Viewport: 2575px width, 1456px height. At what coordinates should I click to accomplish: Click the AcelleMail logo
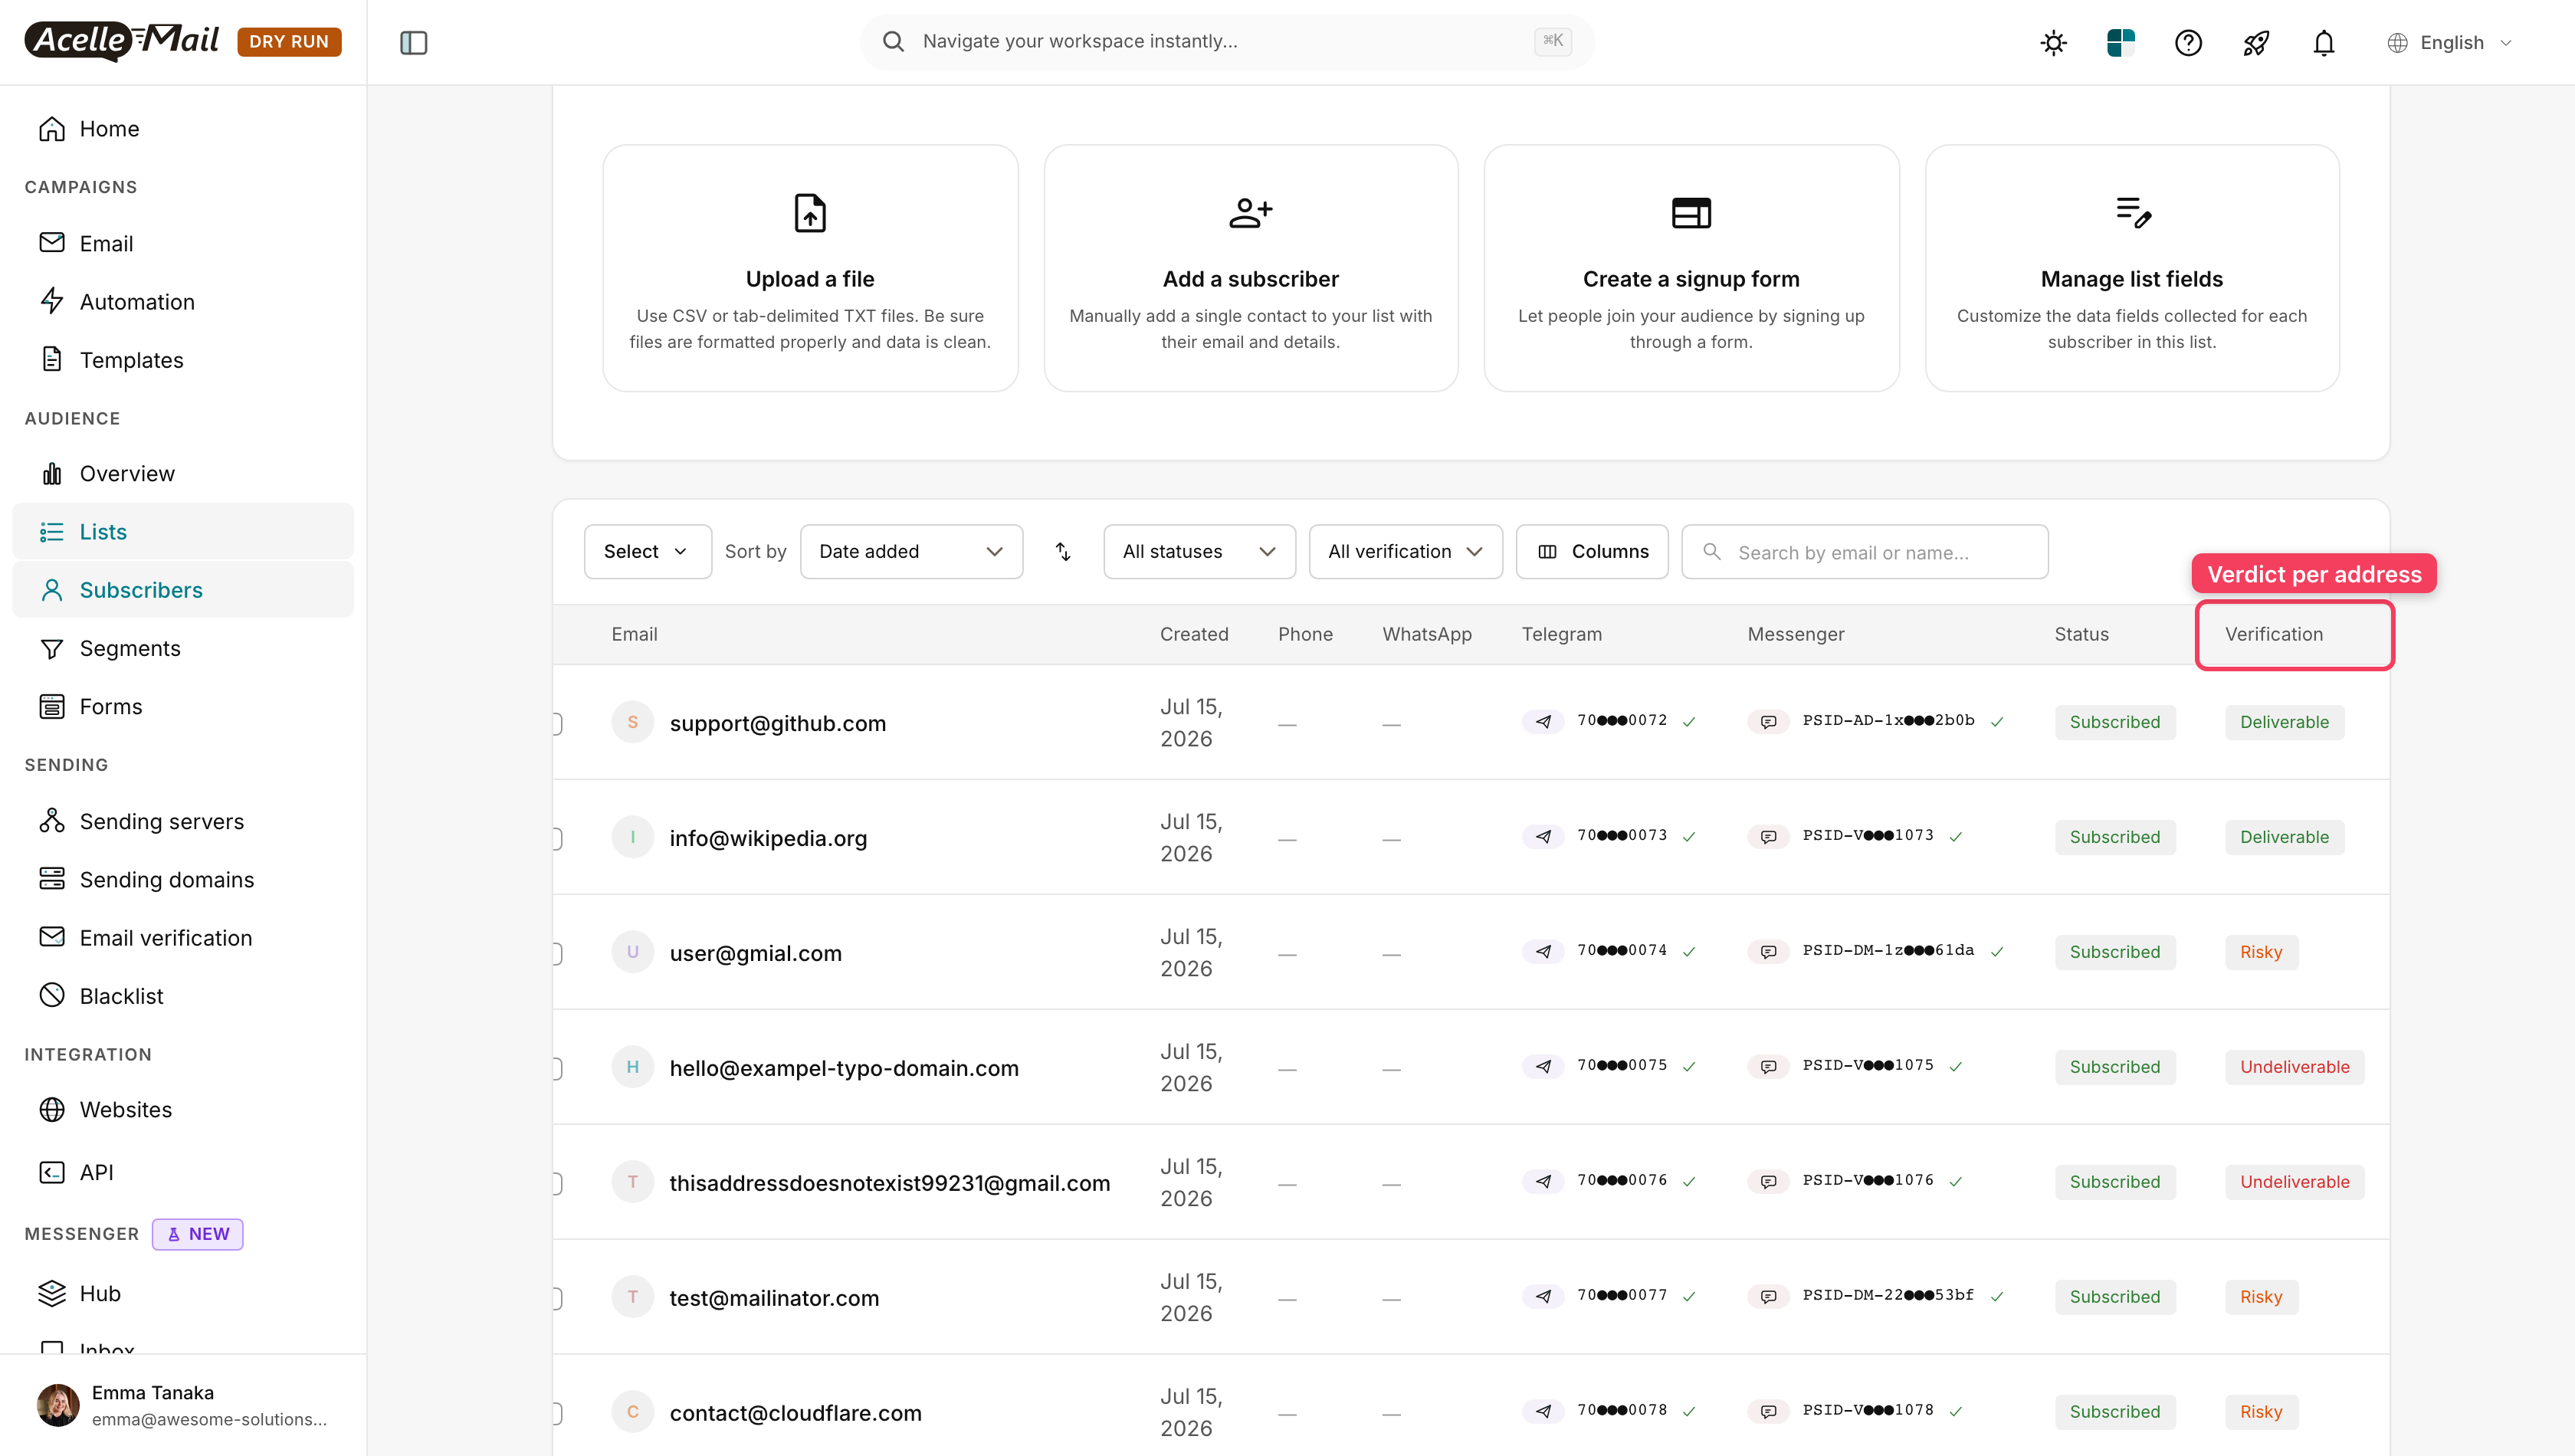coord(121,40)
